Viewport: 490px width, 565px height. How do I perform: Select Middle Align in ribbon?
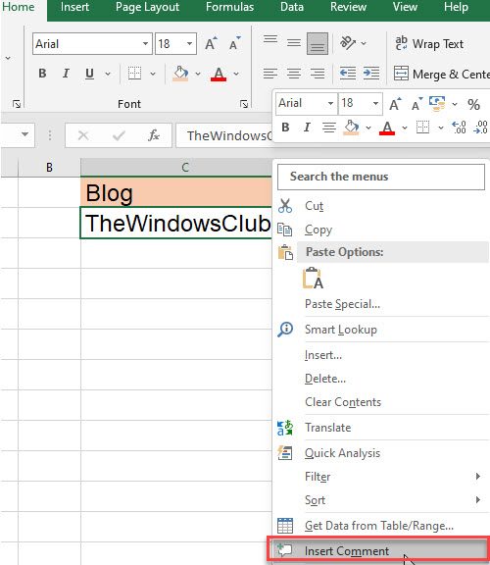[294, 43]
